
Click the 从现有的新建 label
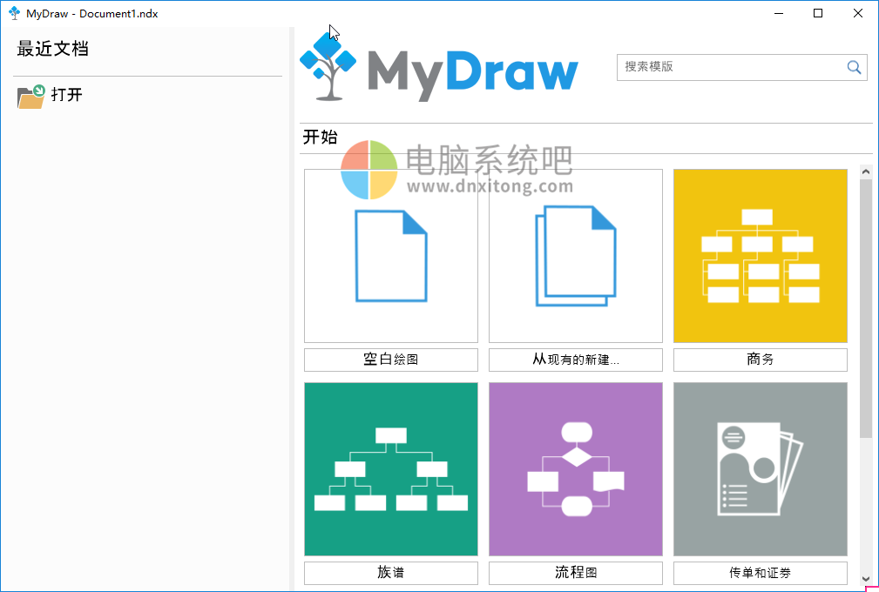tap(575, 359)
